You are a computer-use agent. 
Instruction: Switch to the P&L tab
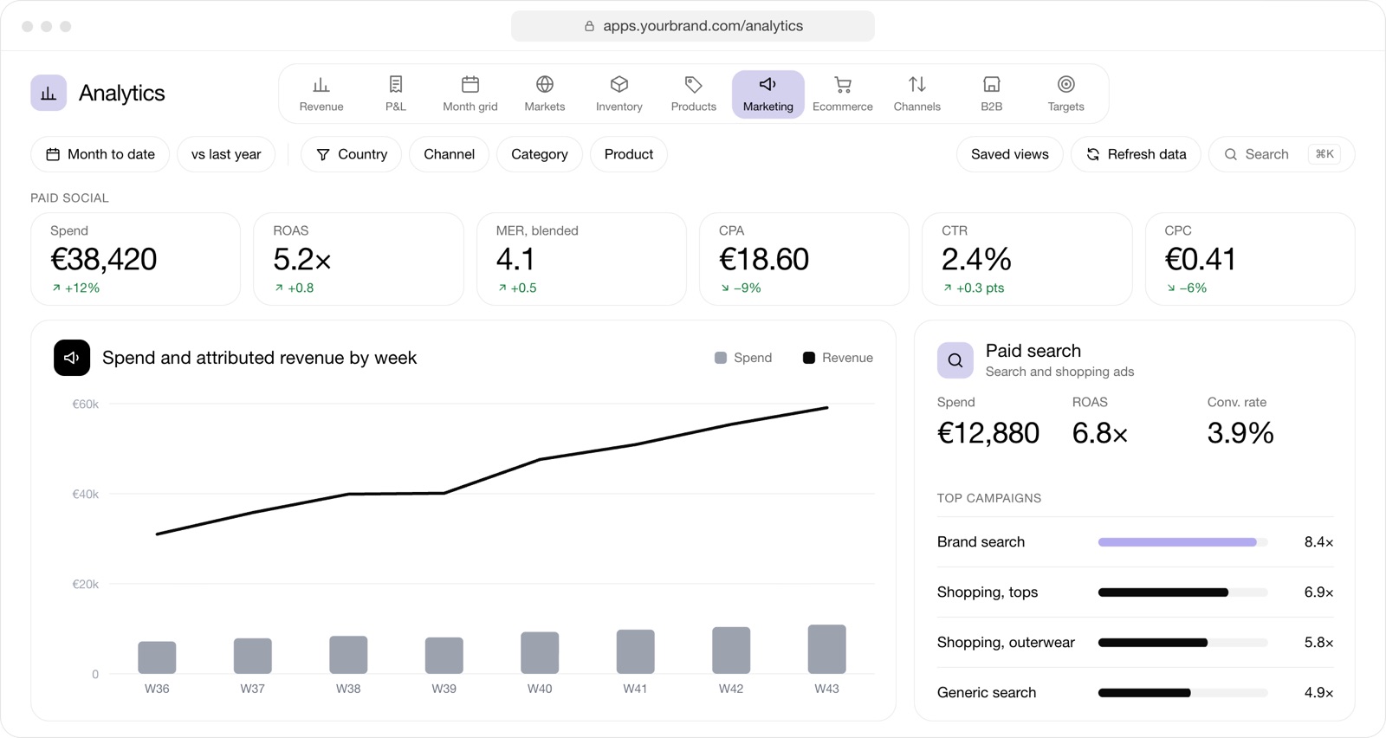coord(396,94)
